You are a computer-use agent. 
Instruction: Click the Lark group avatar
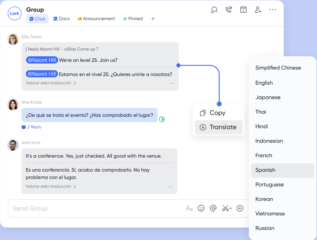(14, 14)
